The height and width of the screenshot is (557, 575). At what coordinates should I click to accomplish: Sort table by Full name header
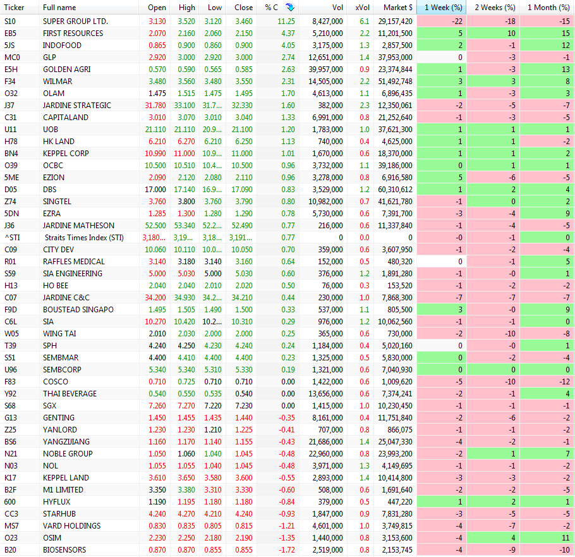click(59, 8)
